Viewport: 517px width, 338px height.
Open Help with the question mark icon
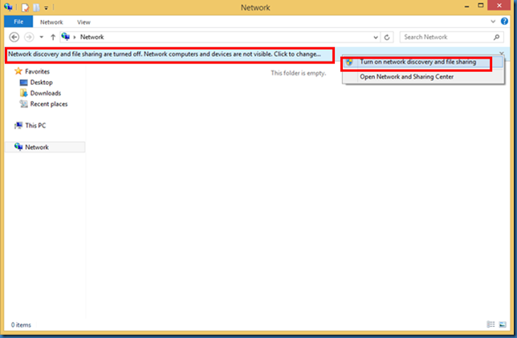[x=504, y=22]
